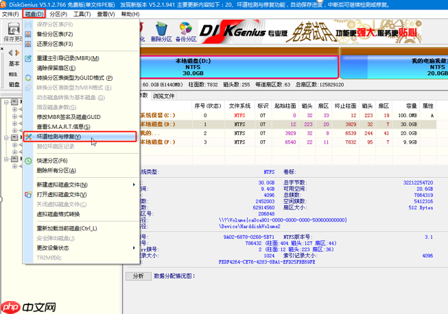The width and height of the screenshot is (448, 314).
Task: Open the 分区(P) menu
Action: tap(58, 14)
